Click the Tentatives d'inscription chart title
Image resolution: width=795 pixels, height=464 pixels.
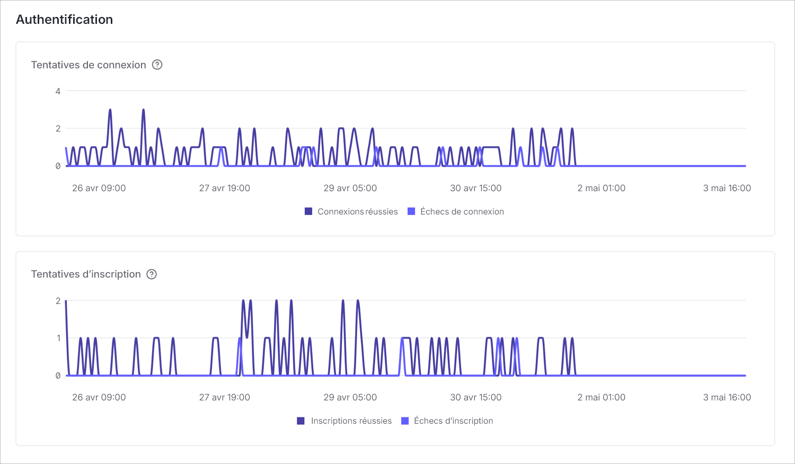[86, 274]
